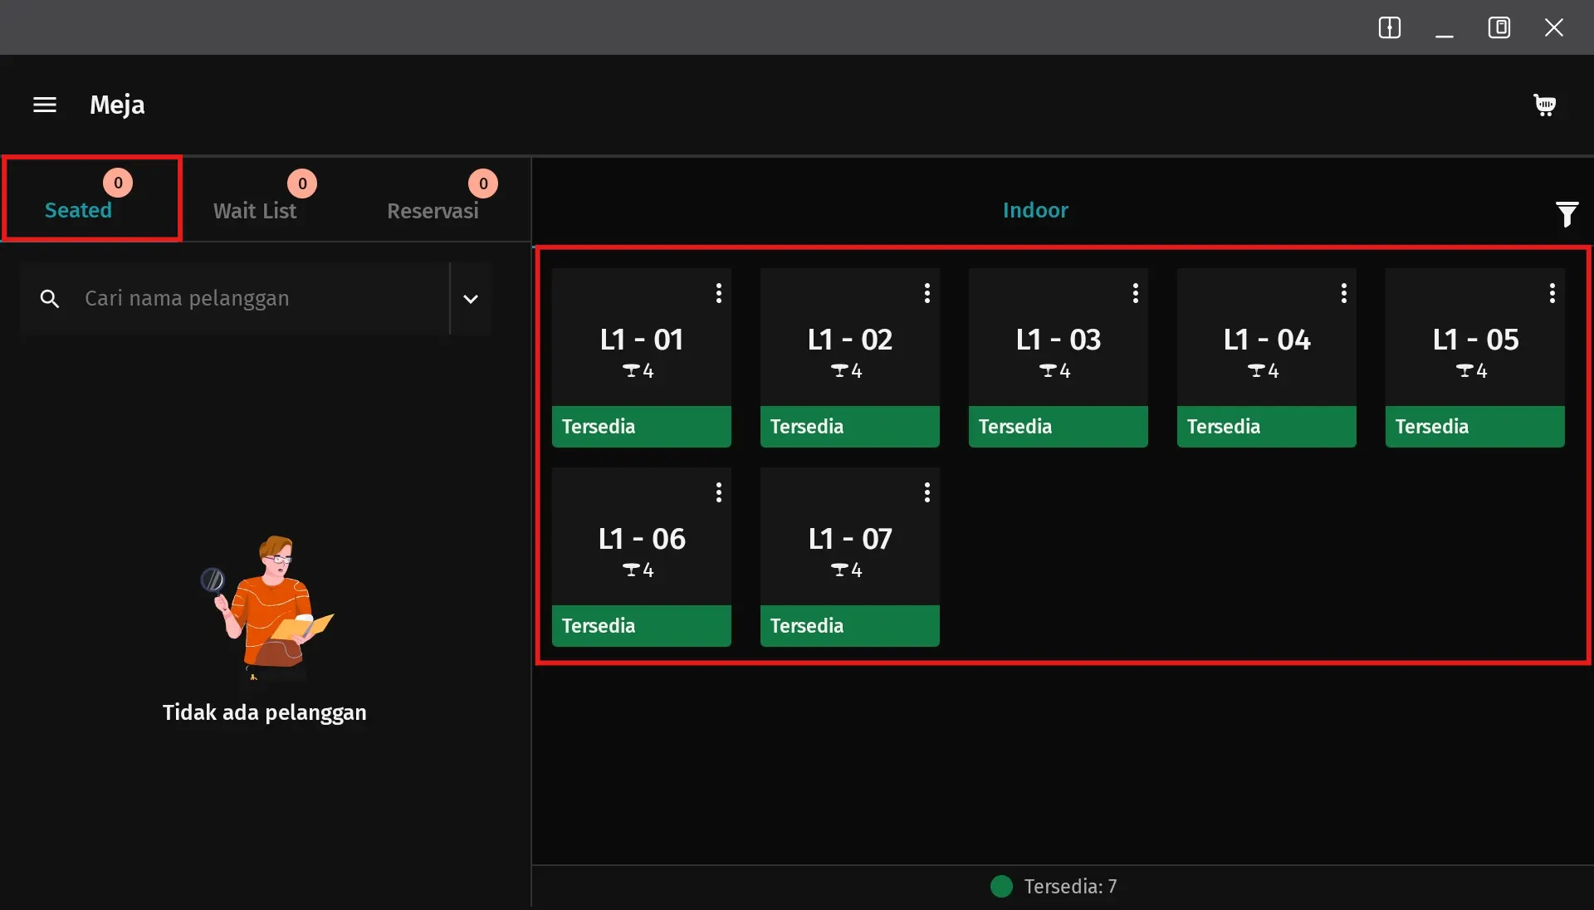Open the hamburger navigation menu

[x=45, y=105]
